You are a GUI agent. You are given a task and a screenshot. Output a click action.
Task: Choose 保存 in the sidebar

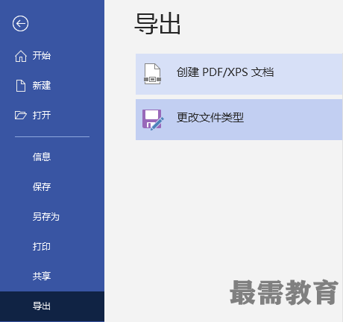pos(42,186)
